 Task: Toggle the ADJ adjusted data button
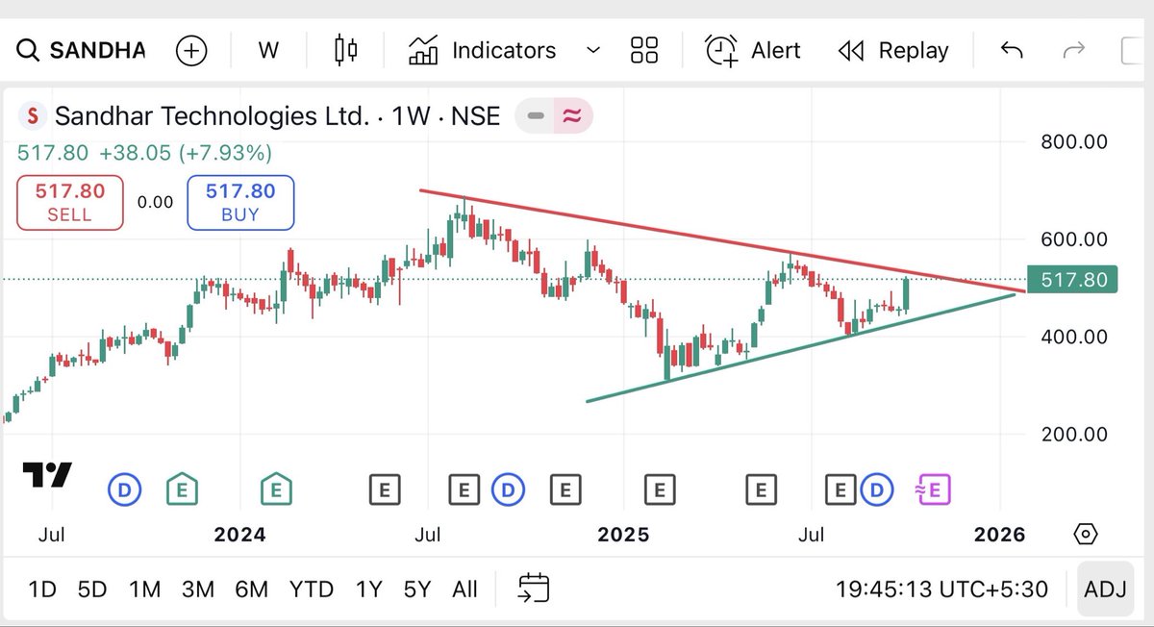point(1105,589)
